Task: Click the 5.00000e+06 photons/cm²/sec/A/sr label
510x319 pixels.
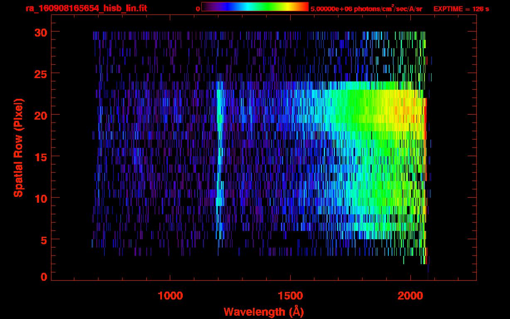Action: (x=366, y=8)
